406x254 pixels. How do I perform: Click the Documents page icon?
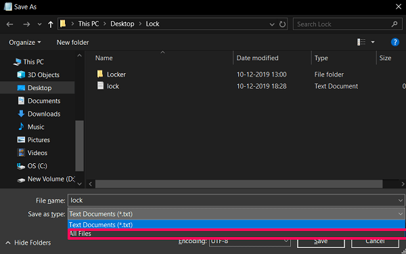(21, 100)
